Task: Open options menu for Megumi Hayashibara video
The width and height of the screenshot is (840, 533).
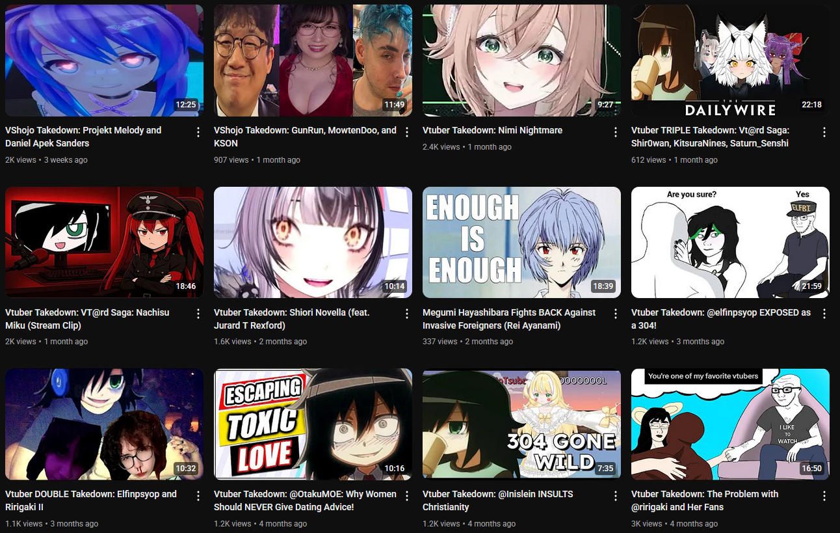Action: click(x=616, y=314)
